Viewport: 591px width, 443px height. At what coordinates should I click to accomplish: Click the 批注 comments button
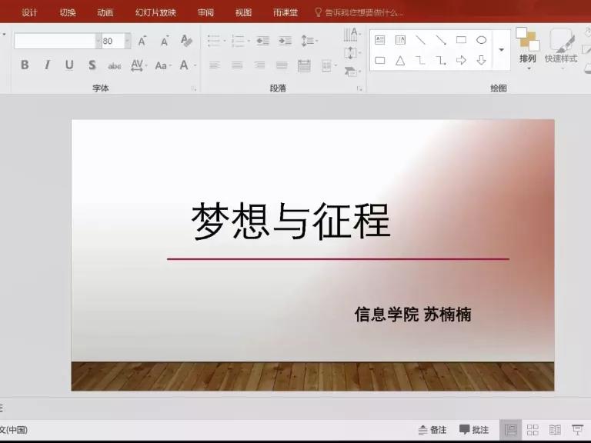[x=474, y=430]
